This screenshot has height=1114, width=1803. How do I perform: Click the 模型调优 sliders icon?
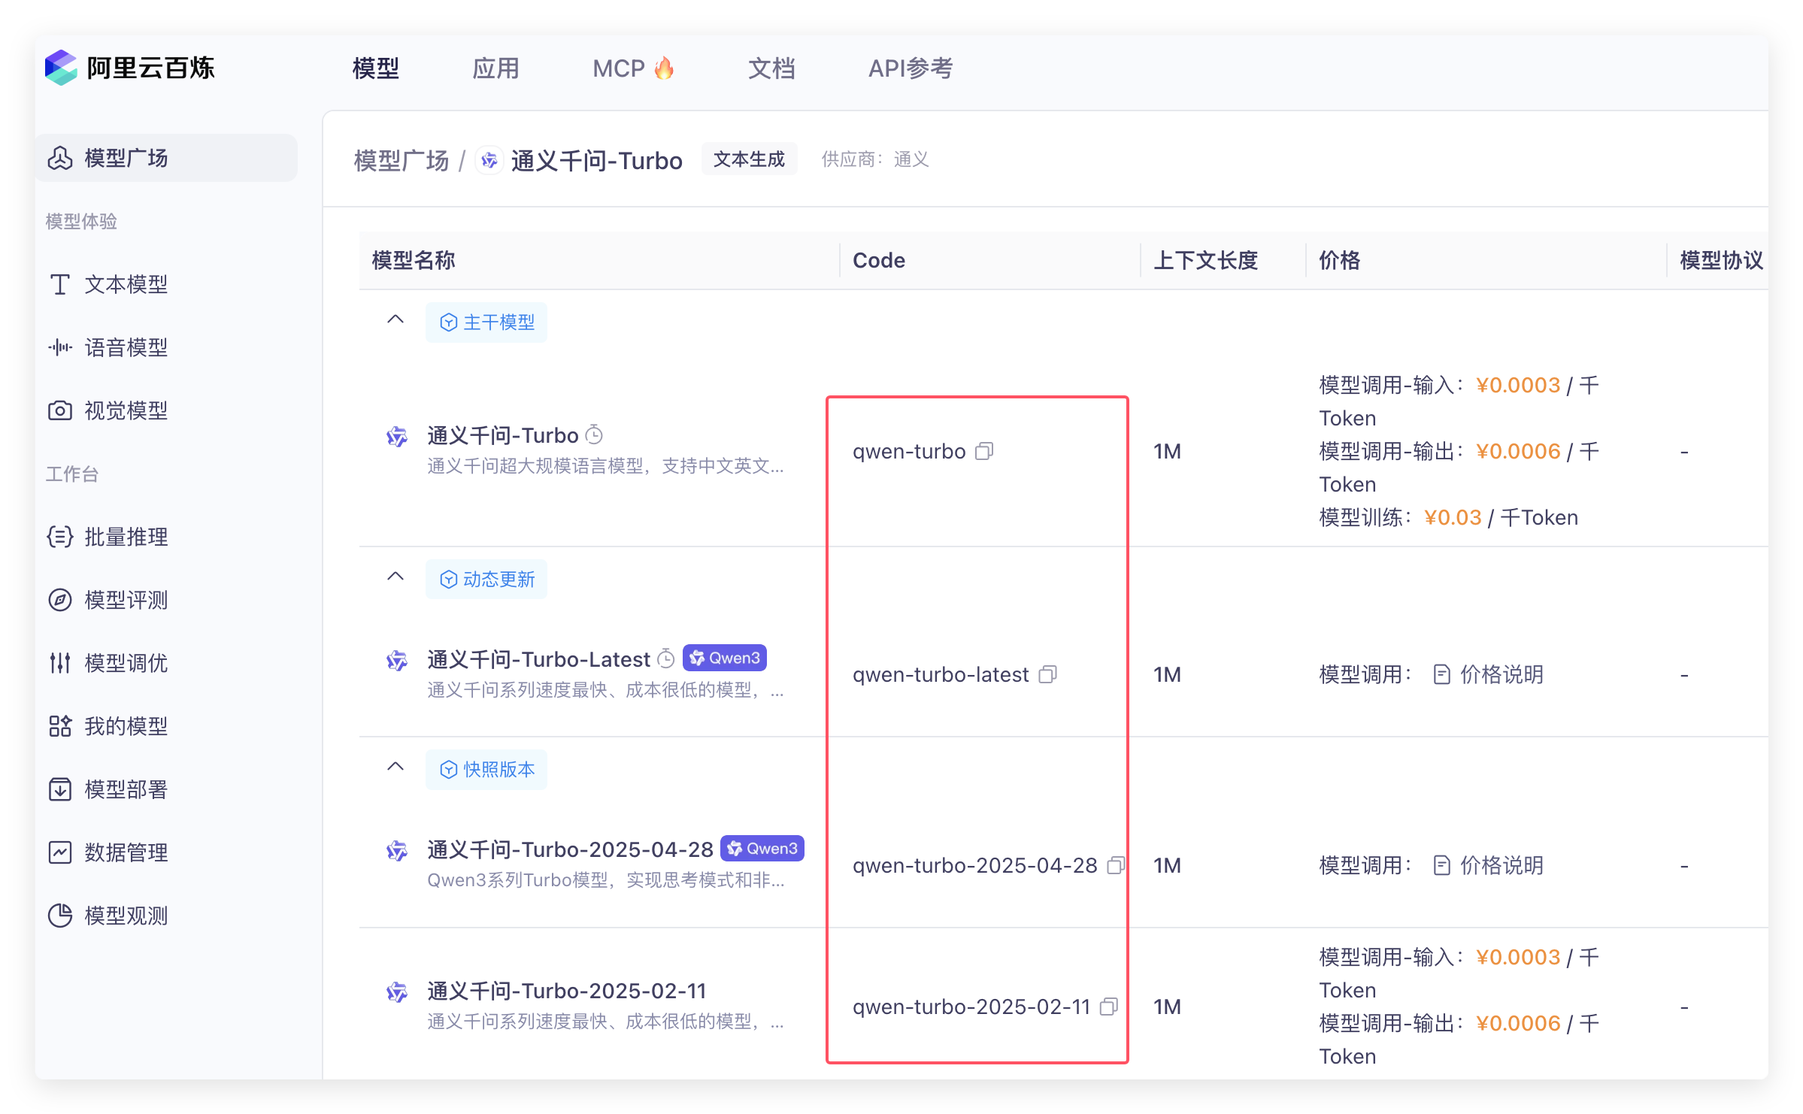(x=60, y=663)
